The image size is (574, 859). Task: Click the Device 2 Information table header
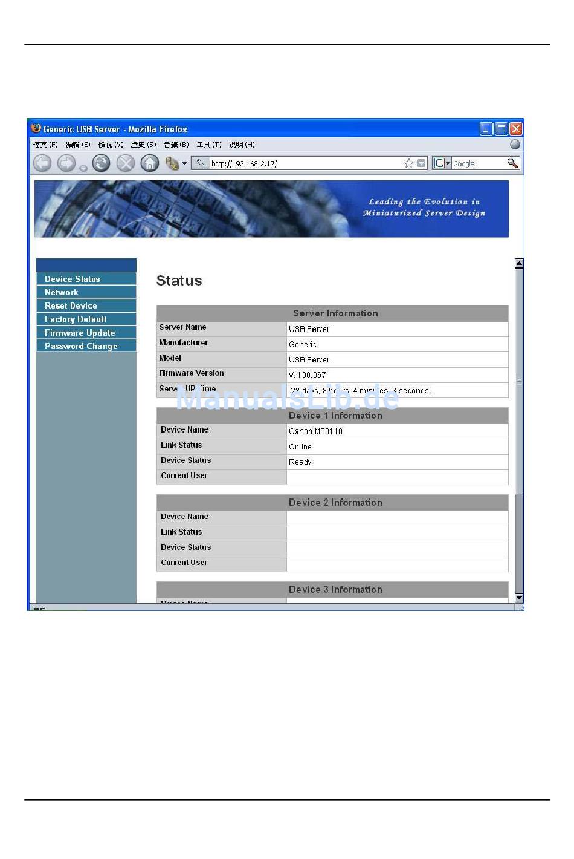pos(332,502)
